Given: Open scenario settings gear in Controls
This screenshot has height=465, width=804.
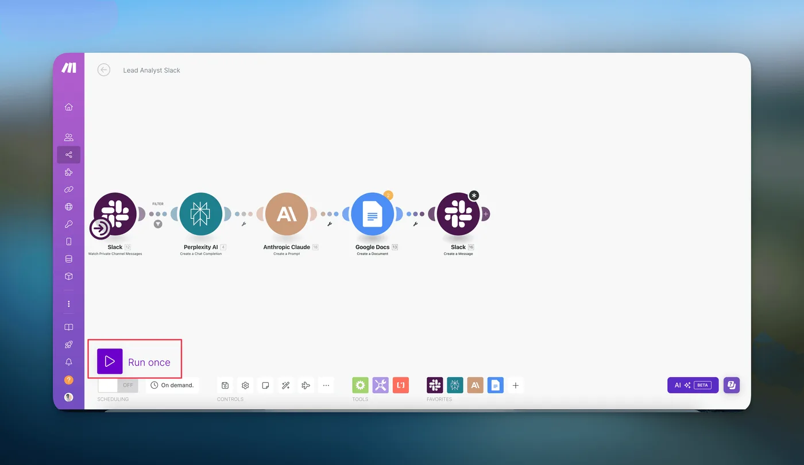Looking at the screenshot, I should click(245, 385).
